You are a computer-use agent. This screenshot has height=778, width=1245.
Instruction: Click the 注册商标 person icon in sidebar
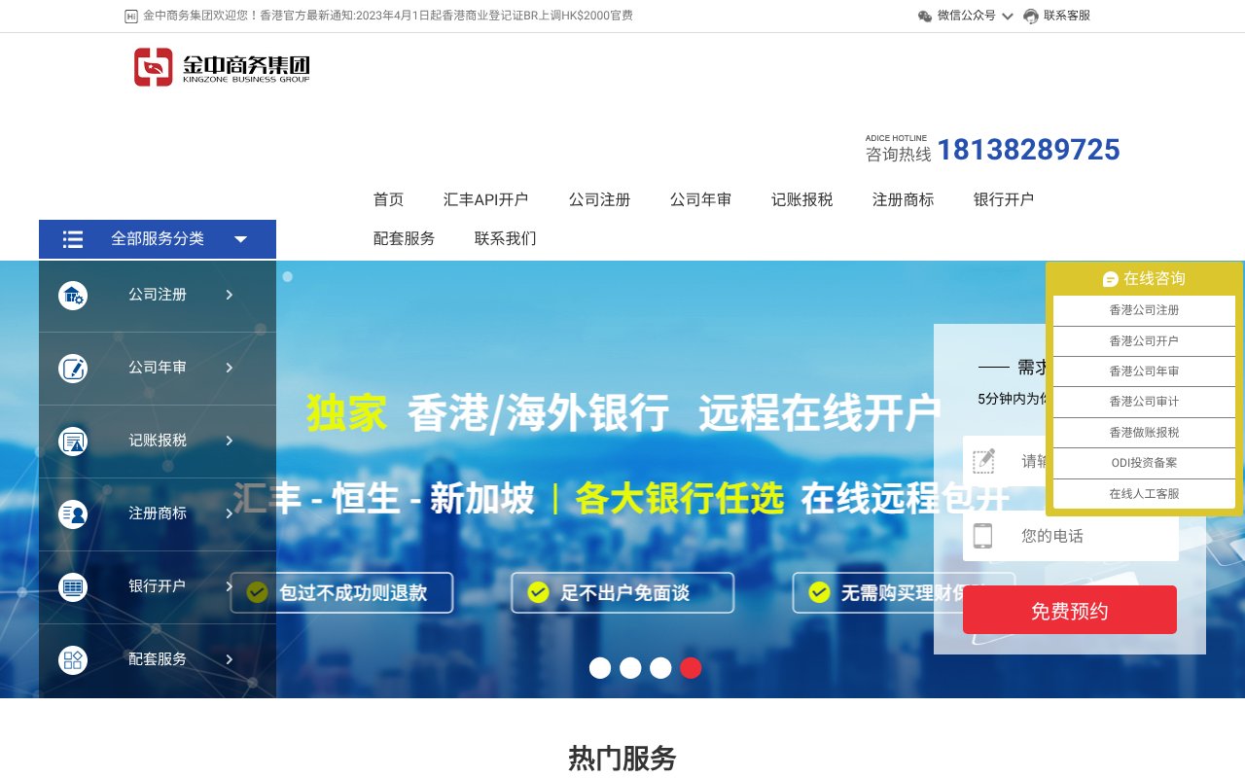73,513
